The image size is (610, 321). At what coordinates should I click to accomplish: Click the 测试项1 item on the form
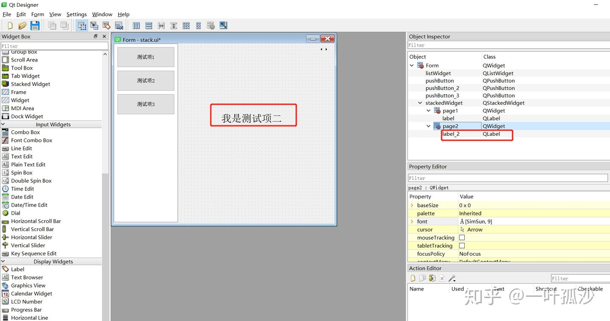146,56
